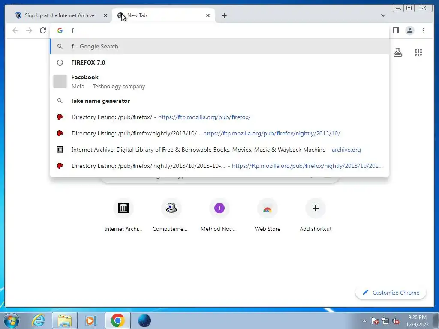The image size is (439, 329).
Task: Open the blue globe taskbar app
Action: pos(144,320)
